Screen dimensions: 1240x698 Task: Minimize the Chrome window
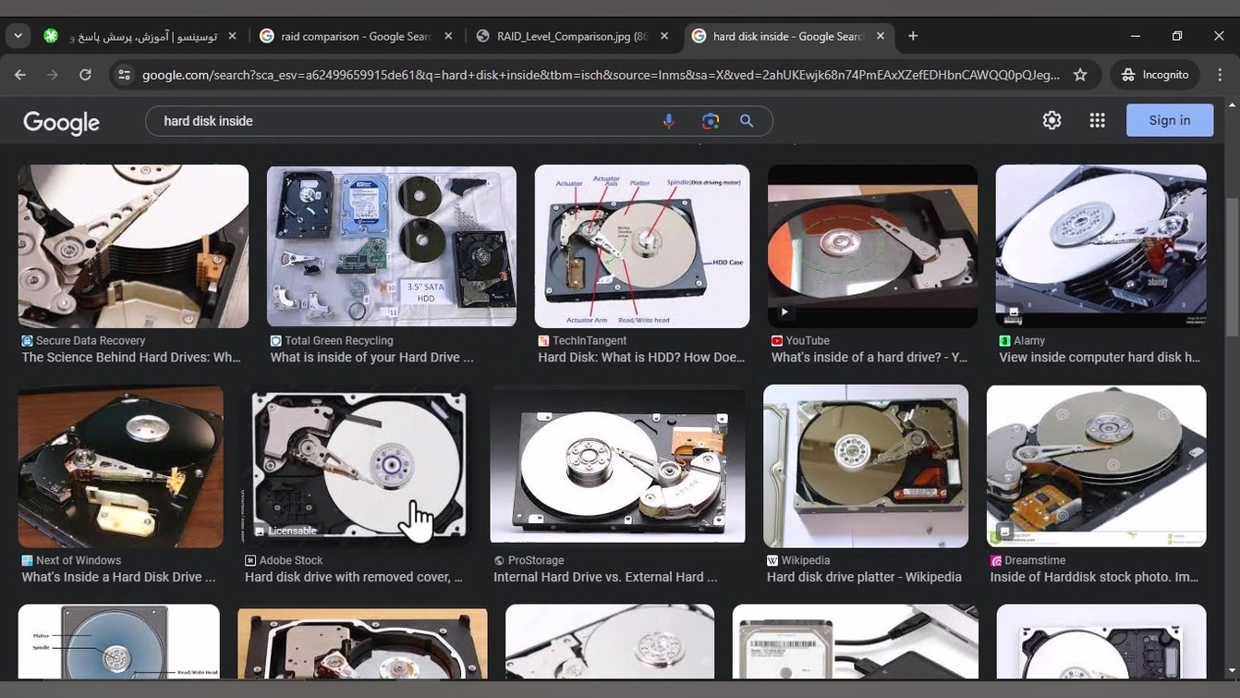pos(1136,36)
